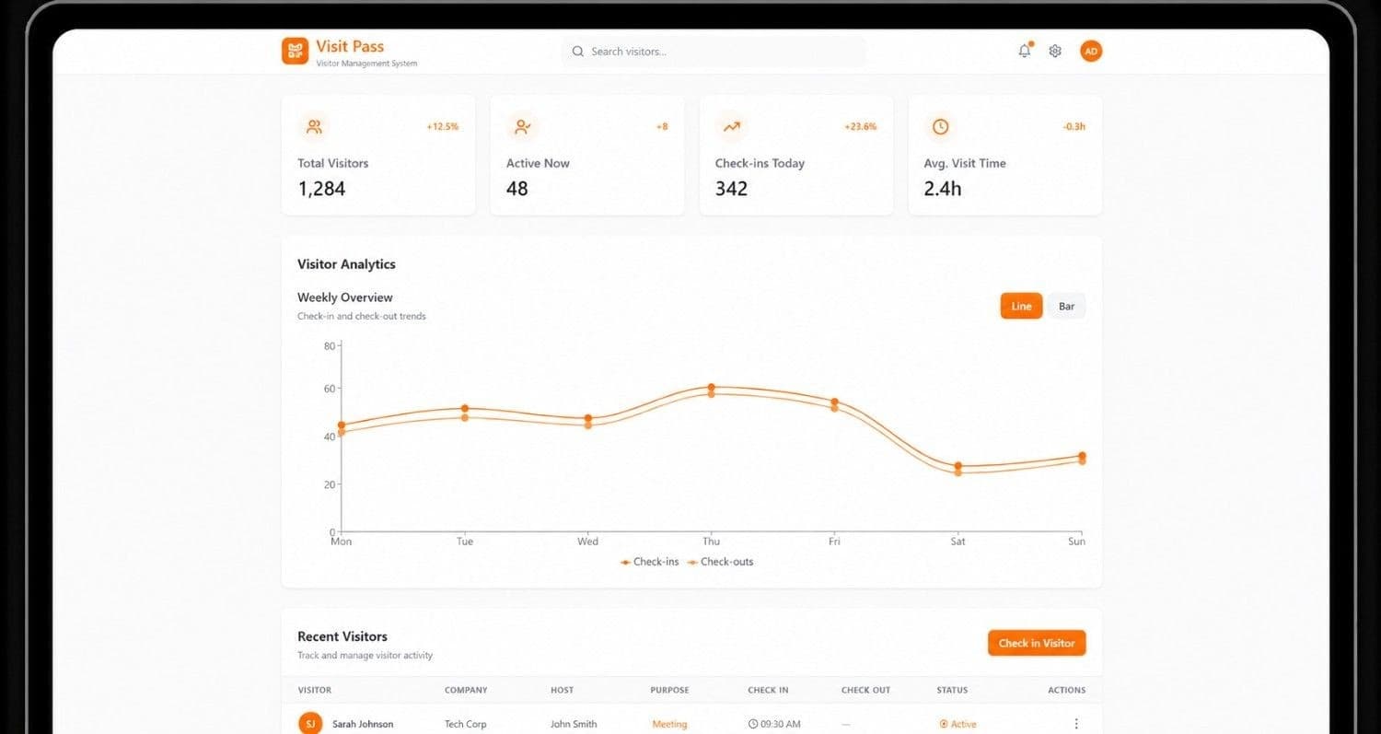The width and height of the screenshot is (1381, 734).
Task: Switch the chart to Line view
Action: pos(1021,306)
